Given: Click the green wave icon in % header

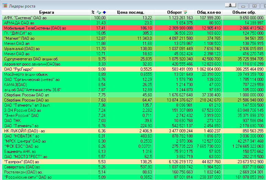Looking at the screenshot, I should [x=99, y=12].
